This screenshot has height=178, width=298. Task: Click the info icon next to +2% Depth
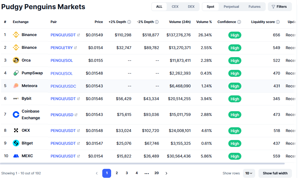click(x=129, y=22)
